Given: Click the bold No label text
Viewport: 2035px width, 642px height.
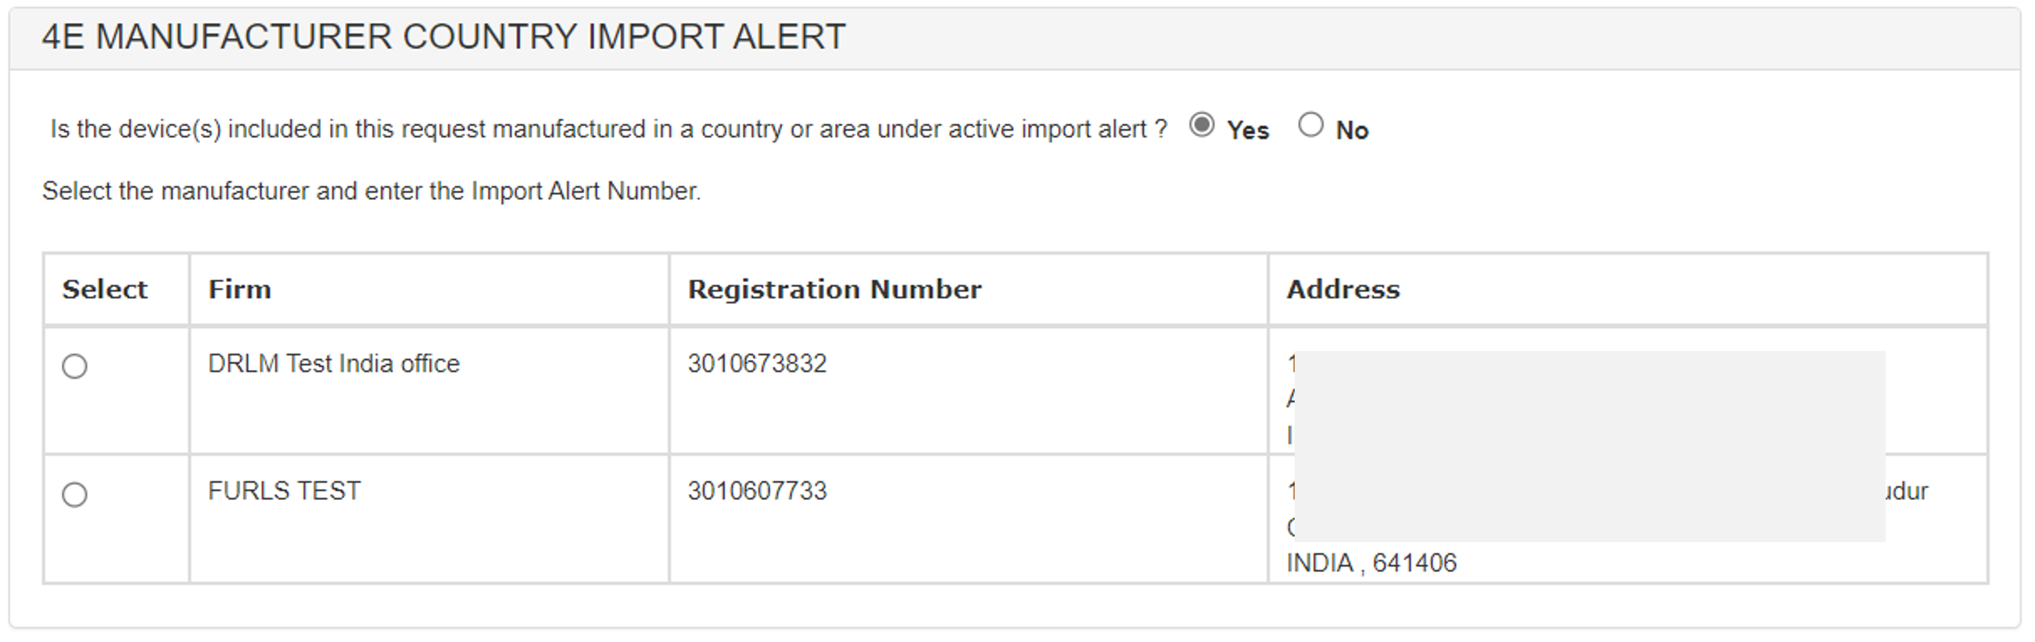Looking at the screenshot, I should (x=1352, y=130).
